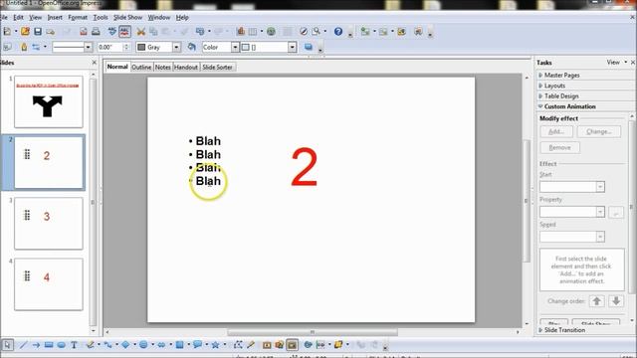637x358 pixels.
Task: Open Help via question mark icon
Action: (x=338, y=31)
